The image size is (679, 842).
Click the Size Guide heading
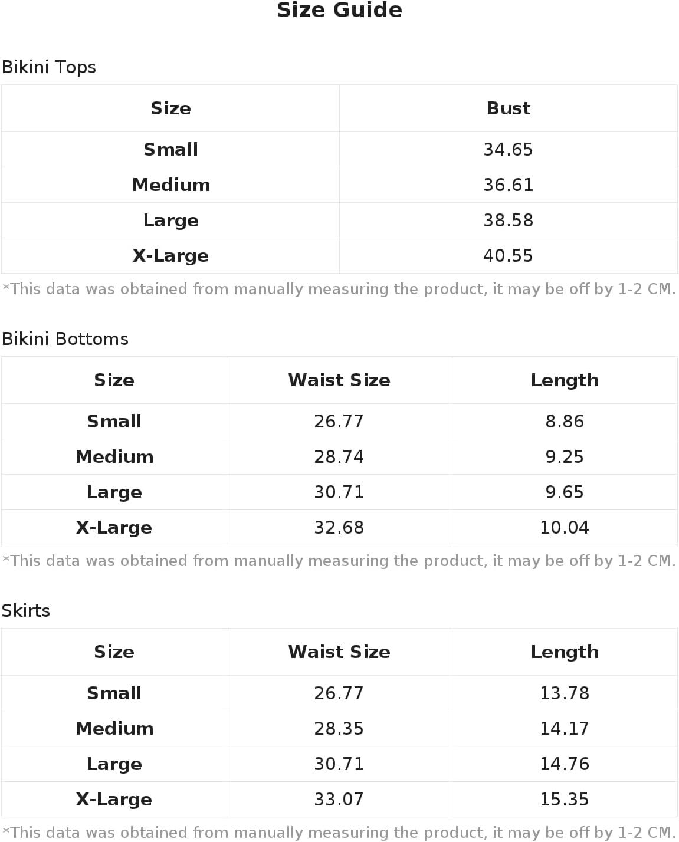pos(339,10)
